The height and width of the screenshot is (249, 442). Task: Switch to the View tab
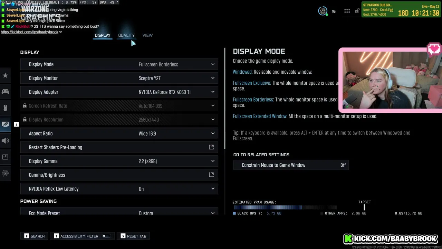(147, 35)
